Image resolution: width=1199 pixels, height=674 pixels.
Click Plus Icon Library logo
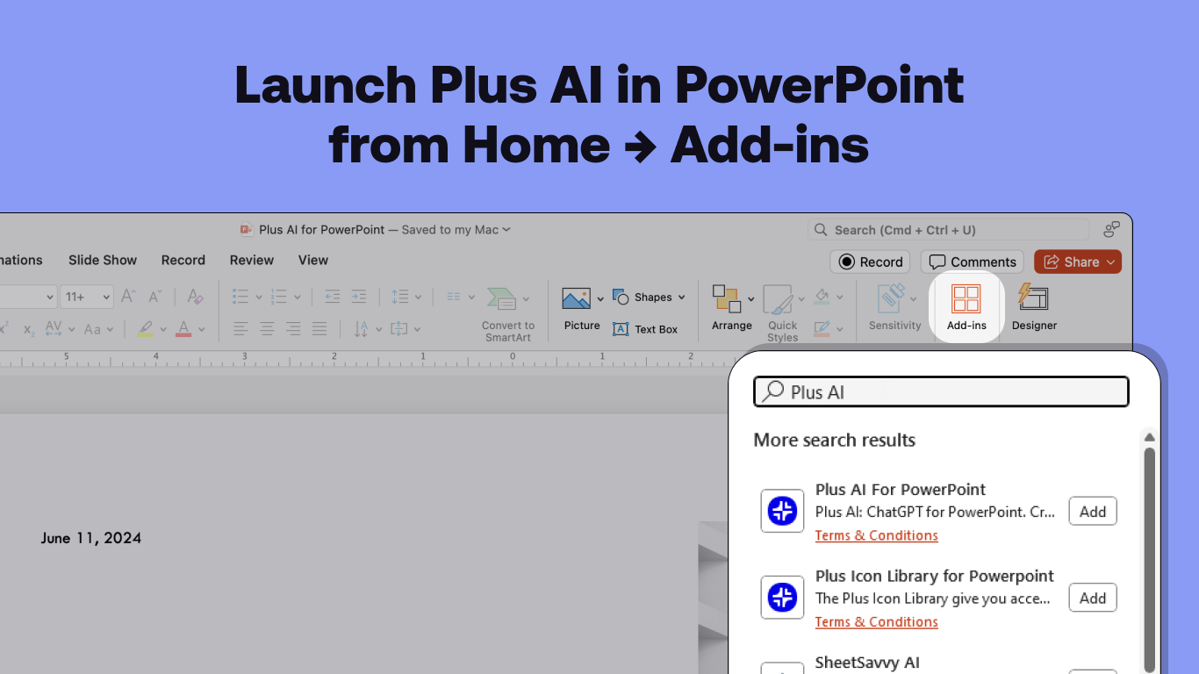(782, 598)
